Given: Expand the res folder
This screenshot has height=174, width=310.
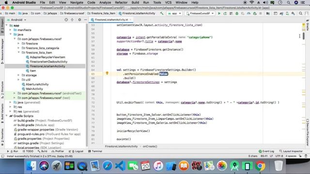Looking at the screenshot, I should pos(11,107).
